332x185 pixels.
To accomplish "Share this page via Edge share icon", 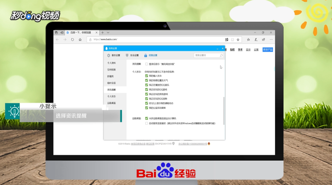I will point(263,39).
